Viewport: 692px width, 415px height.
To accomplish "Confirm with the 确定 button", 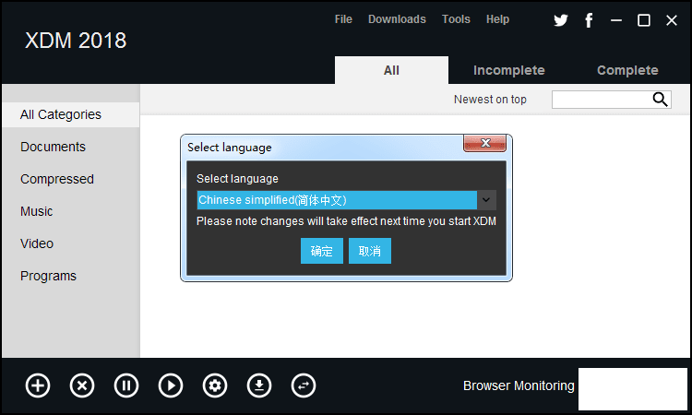I will [322, 251].
